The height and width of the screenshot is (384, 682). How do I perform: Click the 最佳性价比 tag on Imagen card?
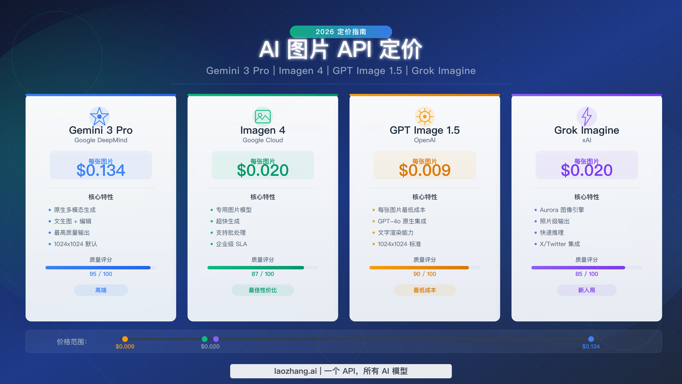point(262,290)
